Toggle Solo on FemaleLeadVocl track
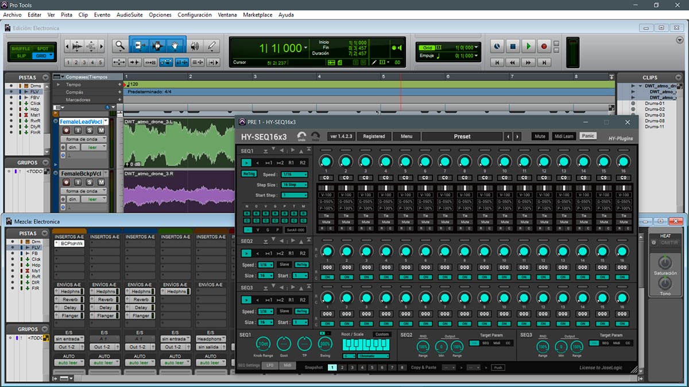Screen dimensions: 689x387 point(90,131)
